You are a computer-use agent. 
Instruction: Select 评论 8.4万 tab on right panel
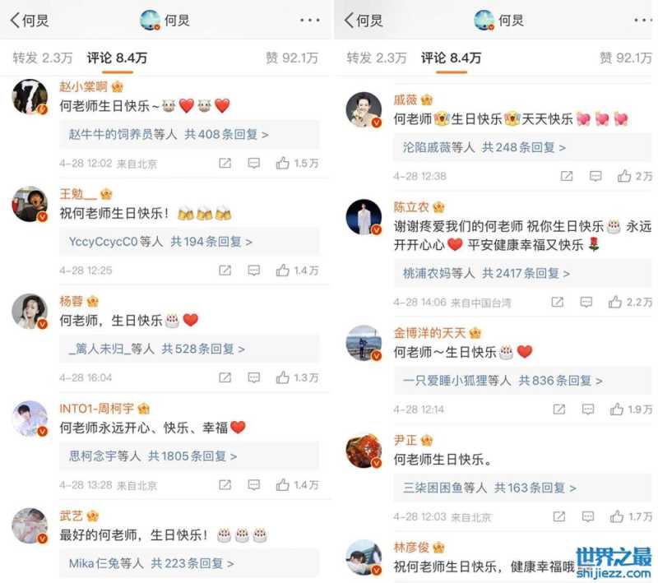[451, 58]
